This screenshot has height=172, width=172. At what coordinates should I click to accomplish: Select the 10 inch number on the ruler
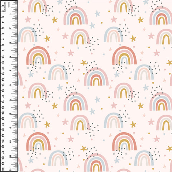click(x=10, y=142)
